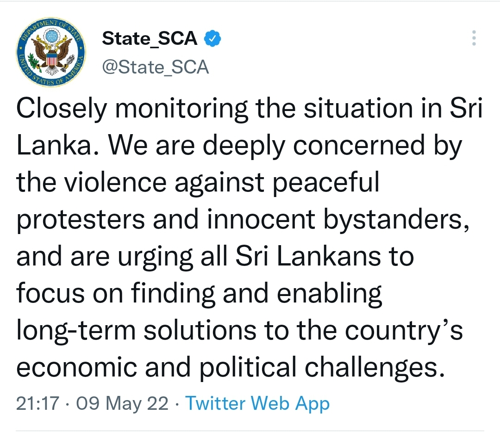Click the 21:17 timestamp

point(37,403)
